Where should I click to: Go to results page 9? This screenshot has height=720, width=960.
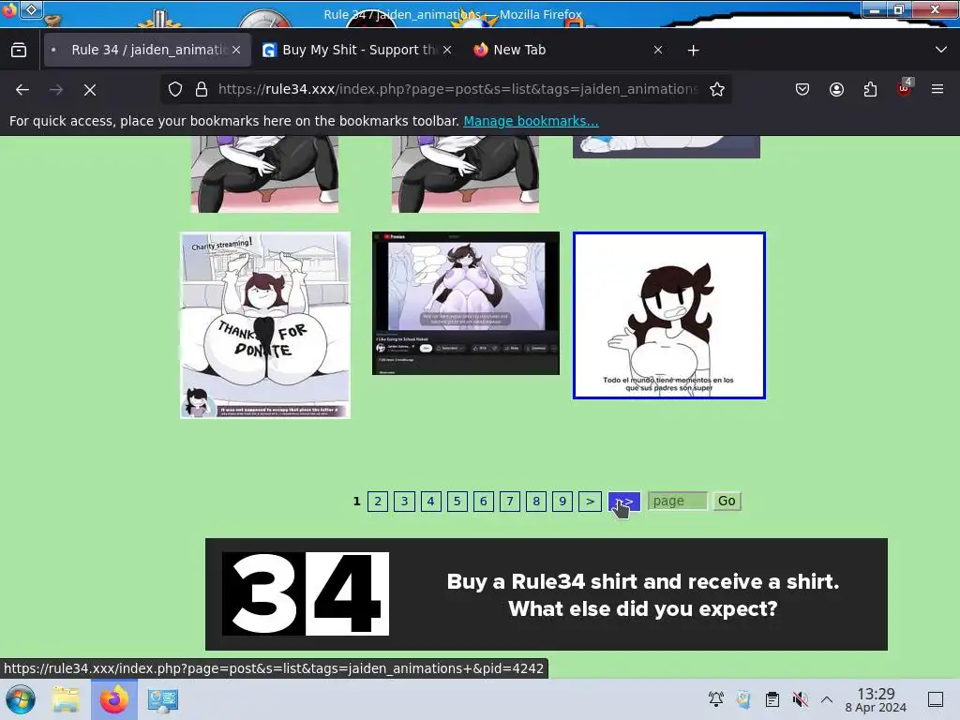pos(562,502)
